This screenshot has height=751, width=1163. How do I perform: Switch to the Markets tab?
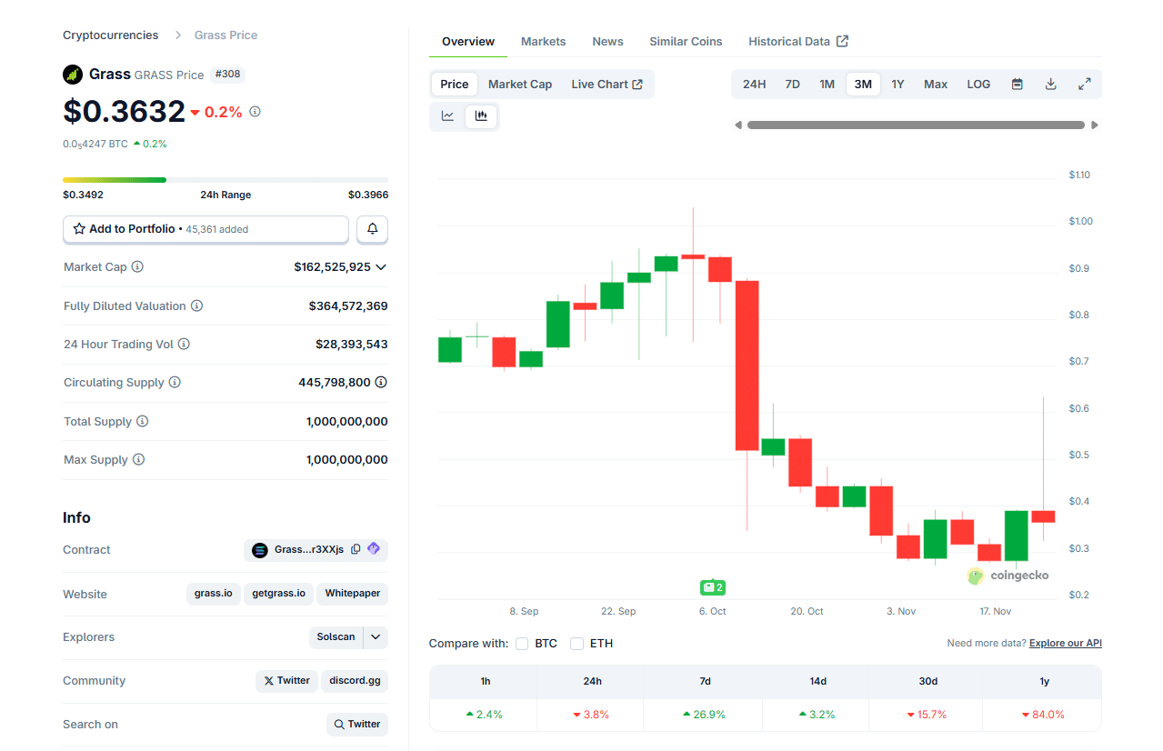pyautogui.click(x=543, y=41)
